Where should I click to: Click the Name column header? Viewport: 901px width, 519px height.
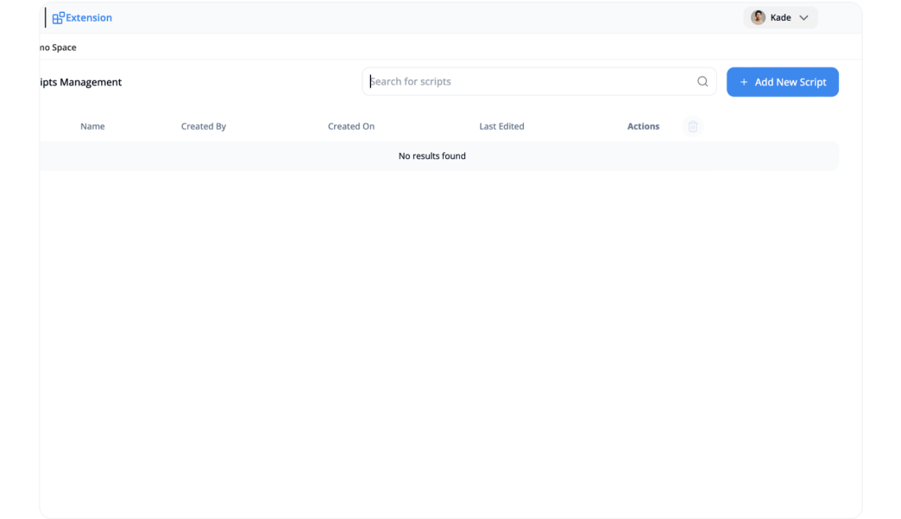pyautogui.click(x=92, y=126)
